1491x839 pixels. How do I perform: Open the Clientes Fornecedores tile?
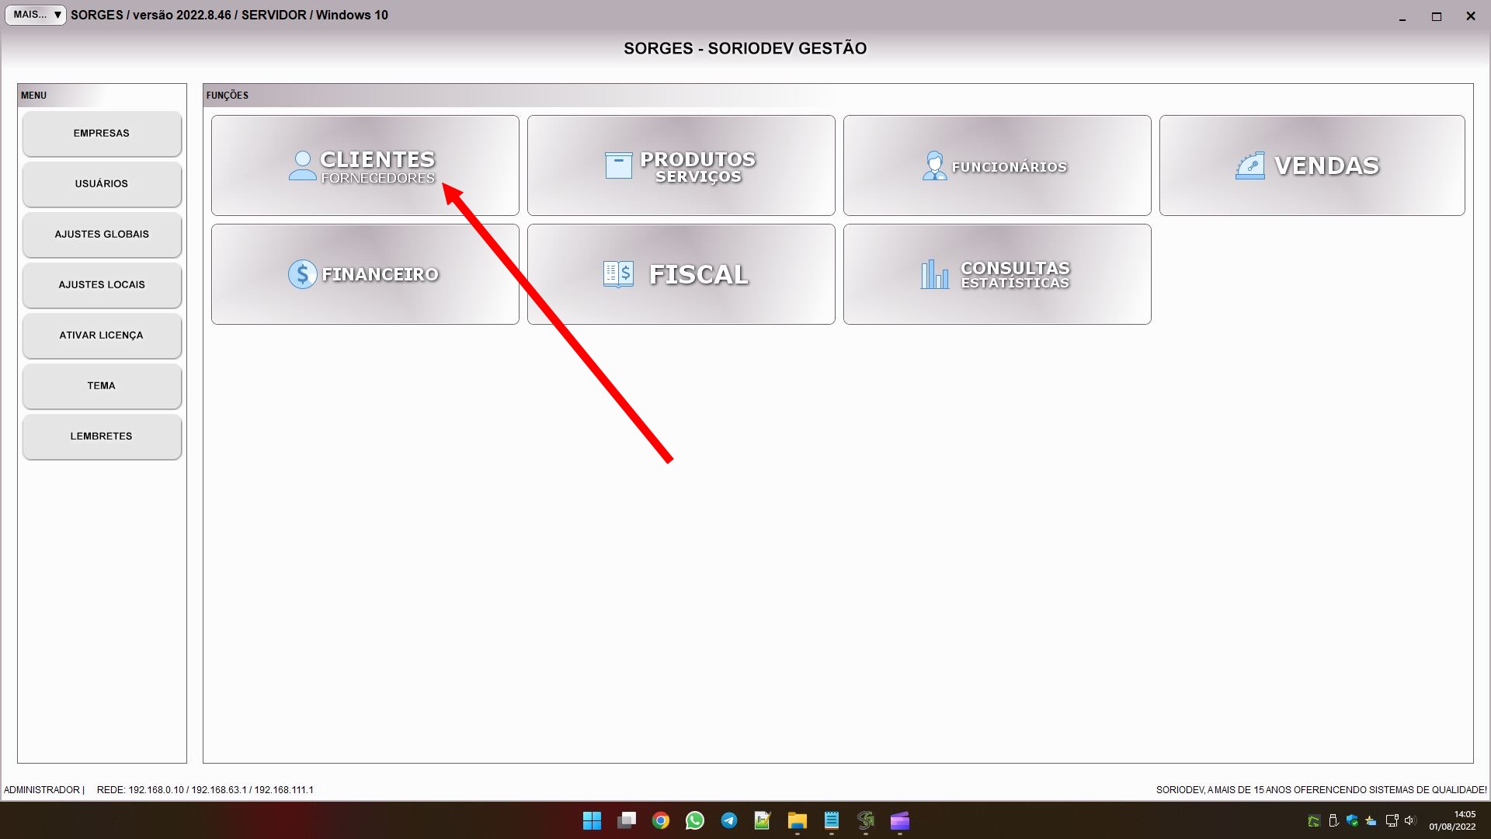[x=364, y=165]
